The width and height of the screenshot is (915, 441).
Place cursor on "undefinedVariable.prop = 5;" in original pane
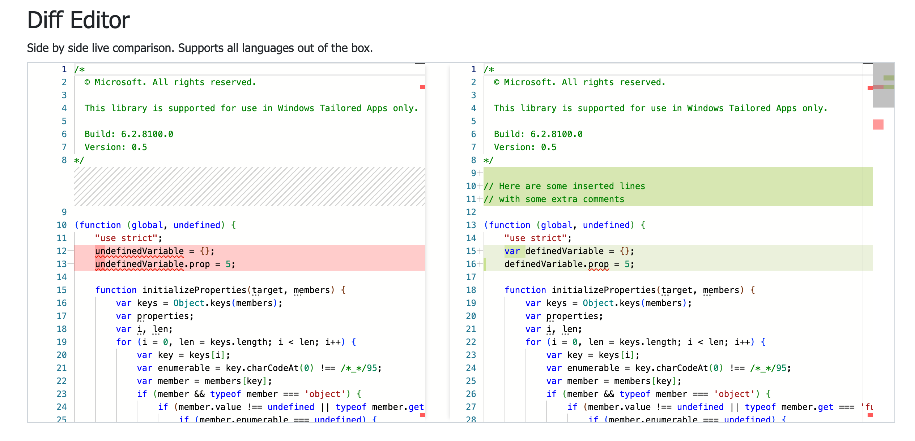[165, 264]
